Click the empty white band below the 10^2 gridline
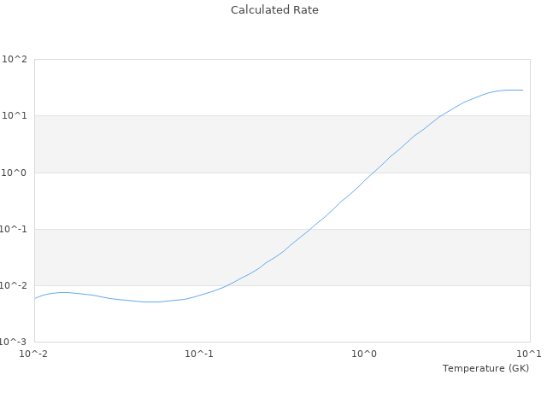This screenshot has height=410, width=547. [x=214, y=87]
